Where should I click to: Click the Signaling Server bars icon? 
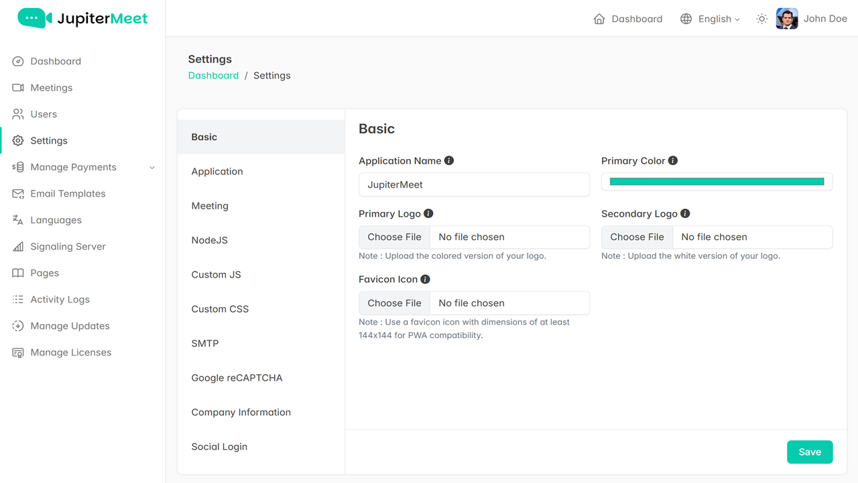pyautogui.click(x=18, y=247)
